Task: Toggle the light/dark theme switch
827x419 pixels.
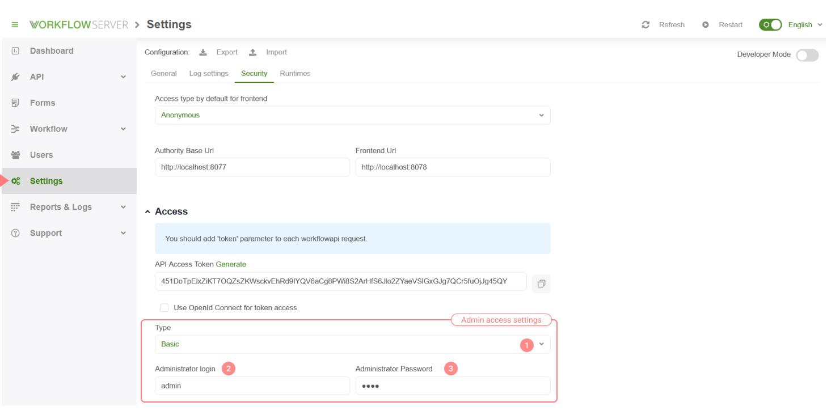Action: pyautogui.click(x=770, y=25)
